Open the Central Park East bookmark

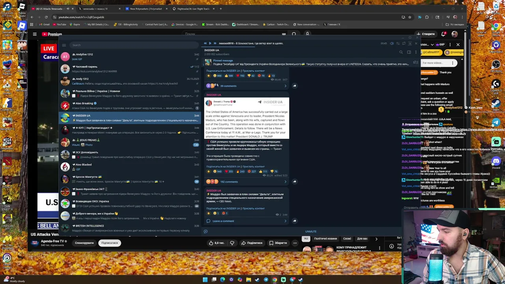pyautogui.click(x=154, y=24)
